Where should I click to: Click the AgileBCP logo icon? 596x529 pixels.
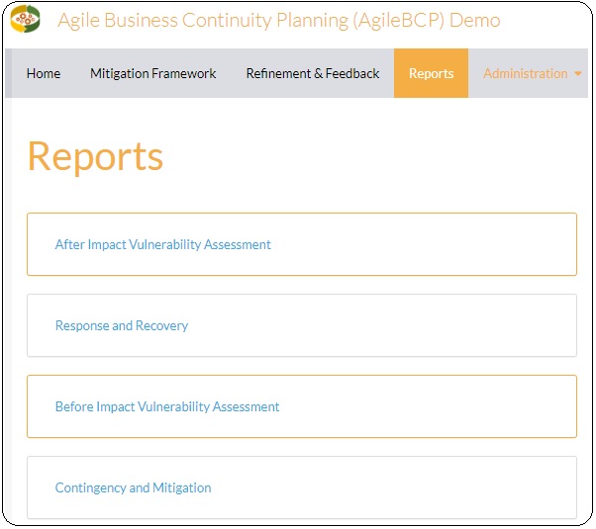(x=25, y=20)
